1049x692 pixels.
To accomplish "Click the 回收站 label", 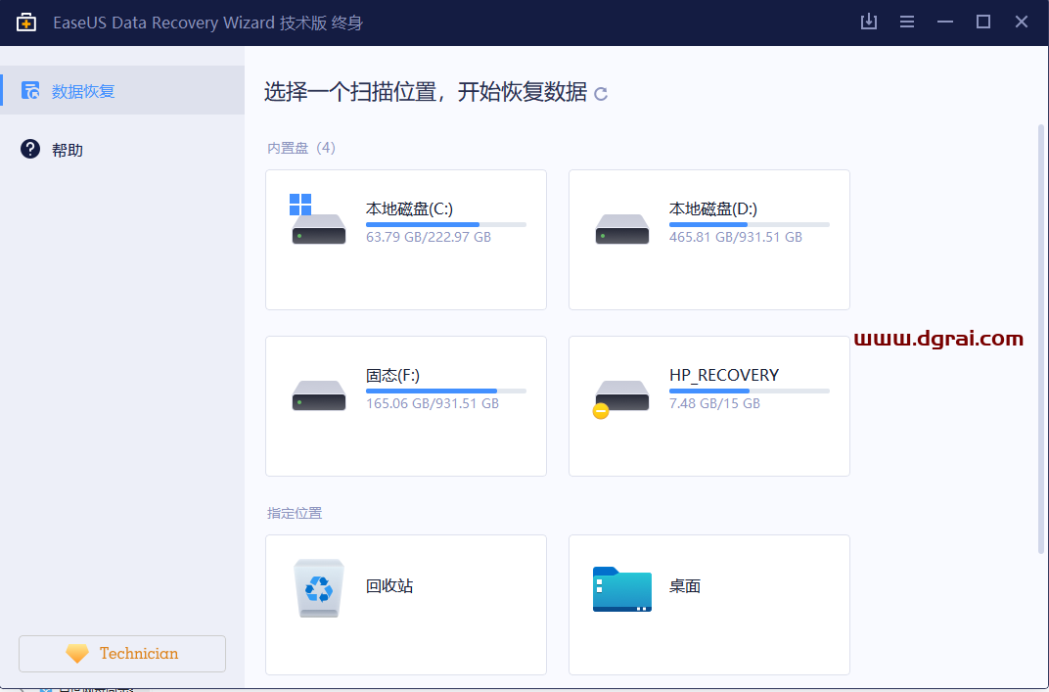I will click(x=389, y=585).
